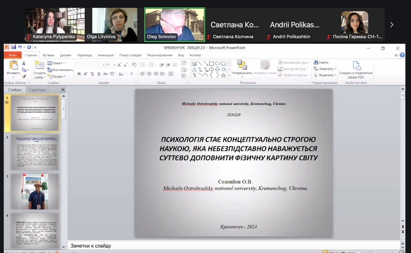Click the Создать и поделиться Adobe PDF icon
Screen dimensions: 411x253
pos(356,65)
